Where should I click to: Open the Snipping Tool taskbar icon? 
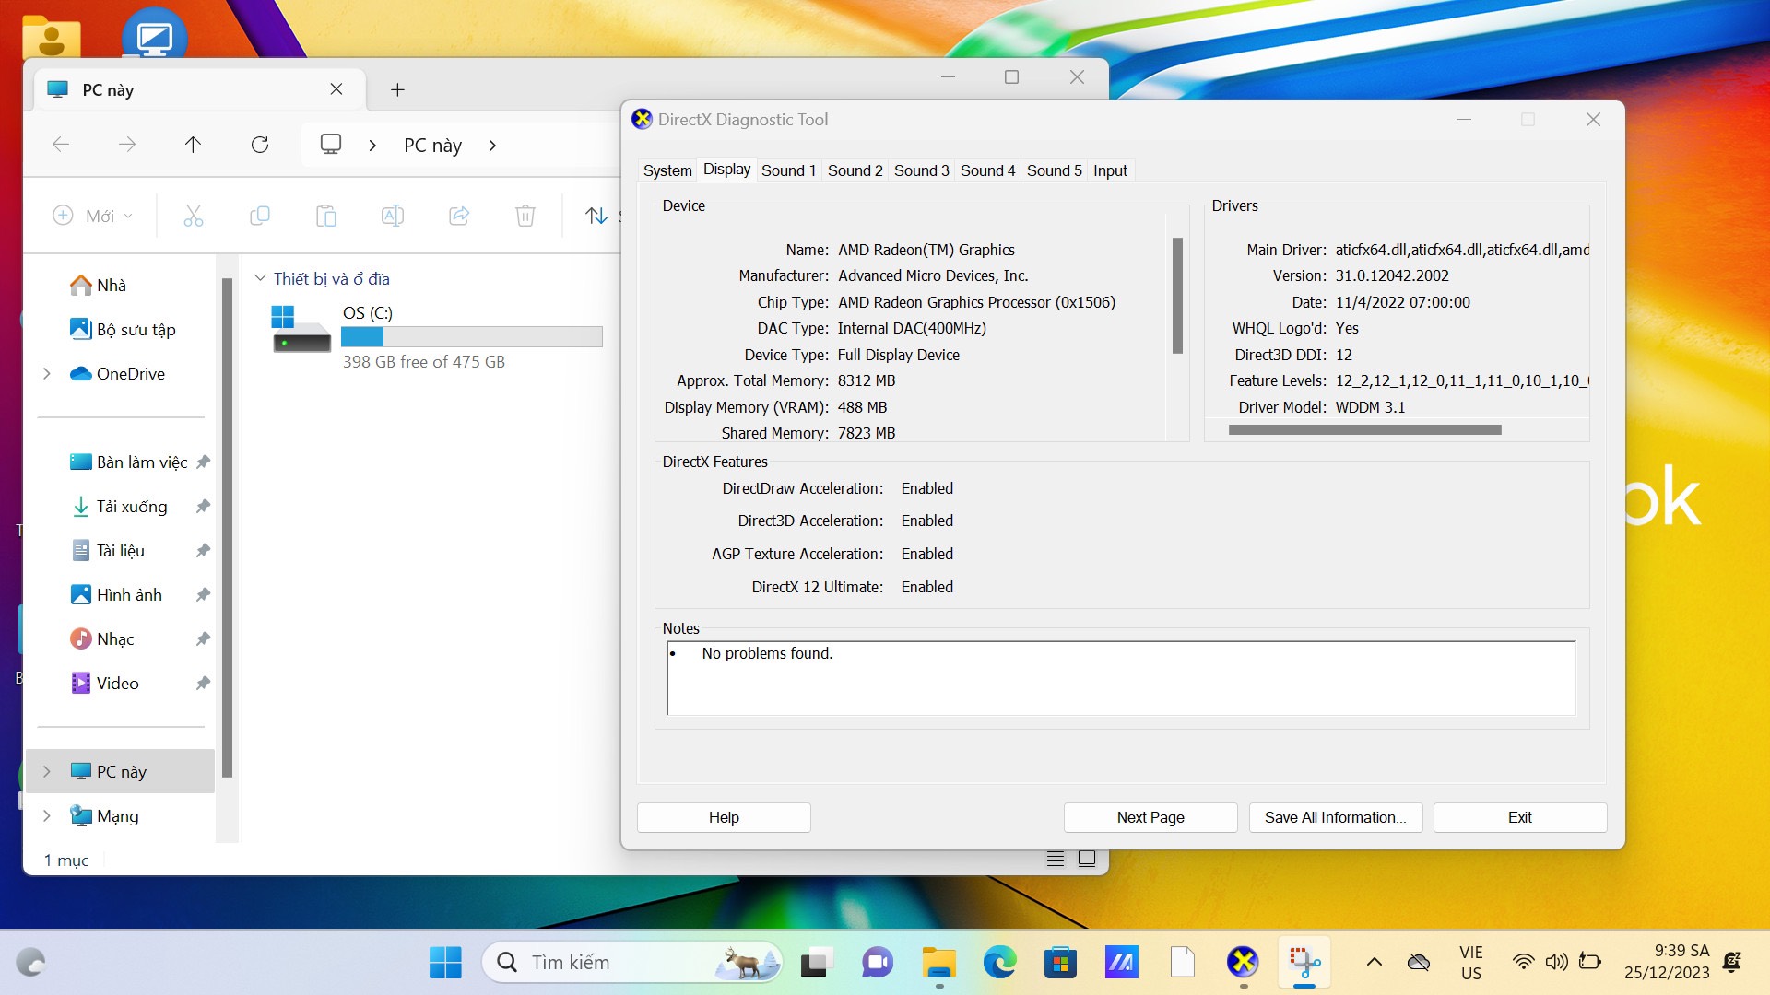1304,963
